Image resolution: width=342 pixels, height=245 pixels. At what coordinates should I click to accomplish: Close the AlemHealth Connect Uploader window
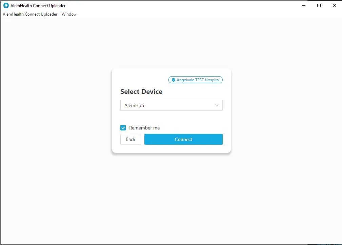(334, 6)
